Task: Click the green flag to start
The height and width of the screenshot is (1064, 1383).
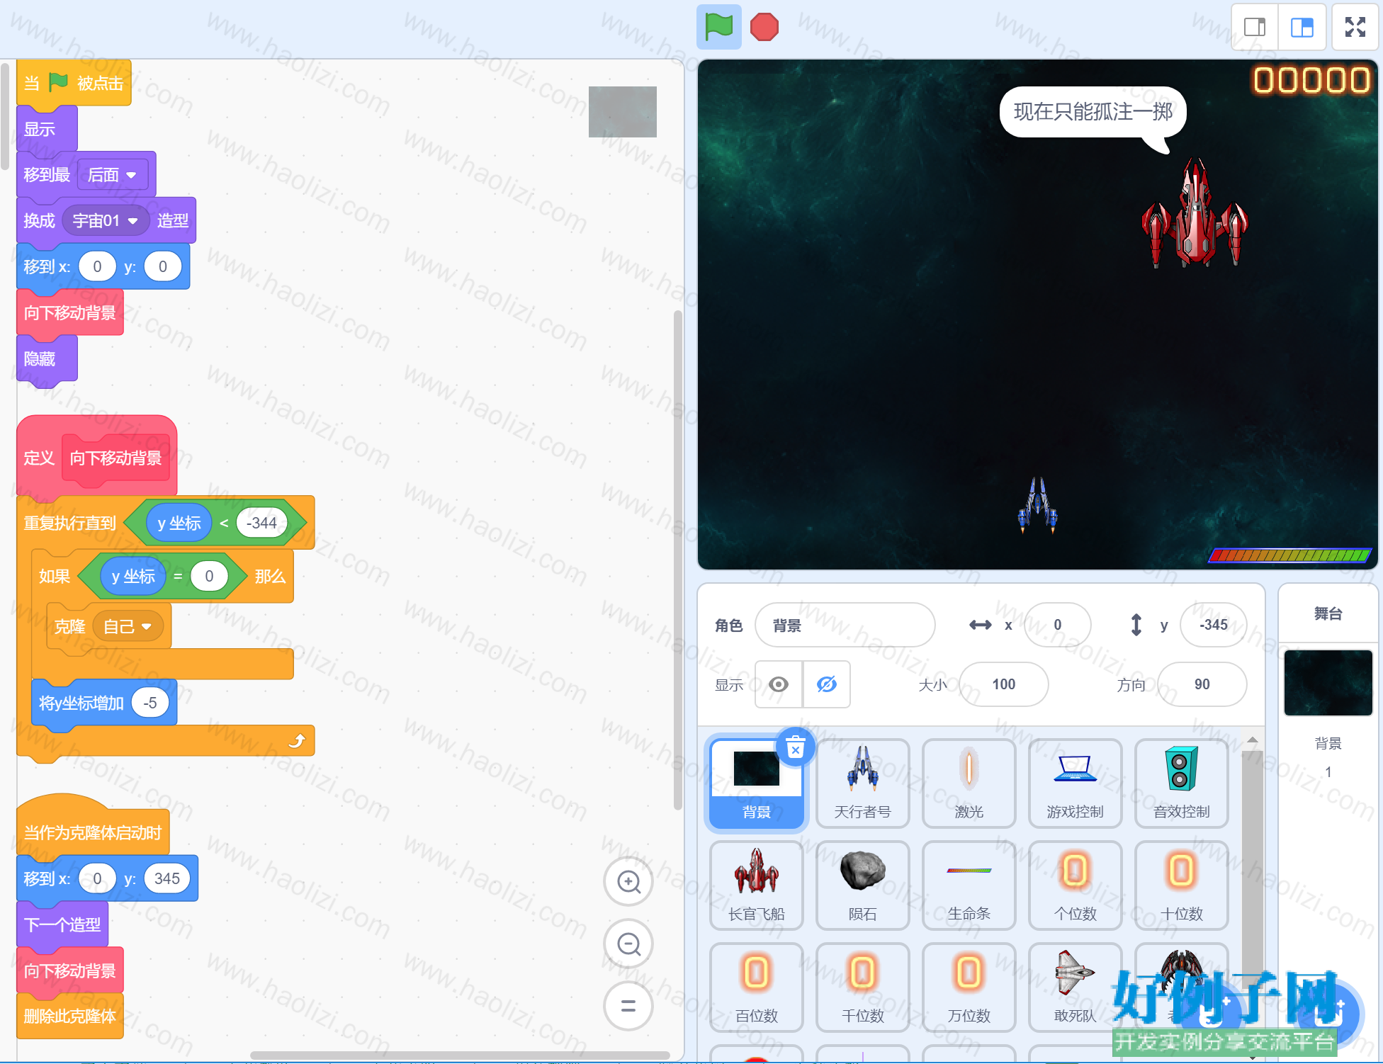Action: (x=718, y=27)
